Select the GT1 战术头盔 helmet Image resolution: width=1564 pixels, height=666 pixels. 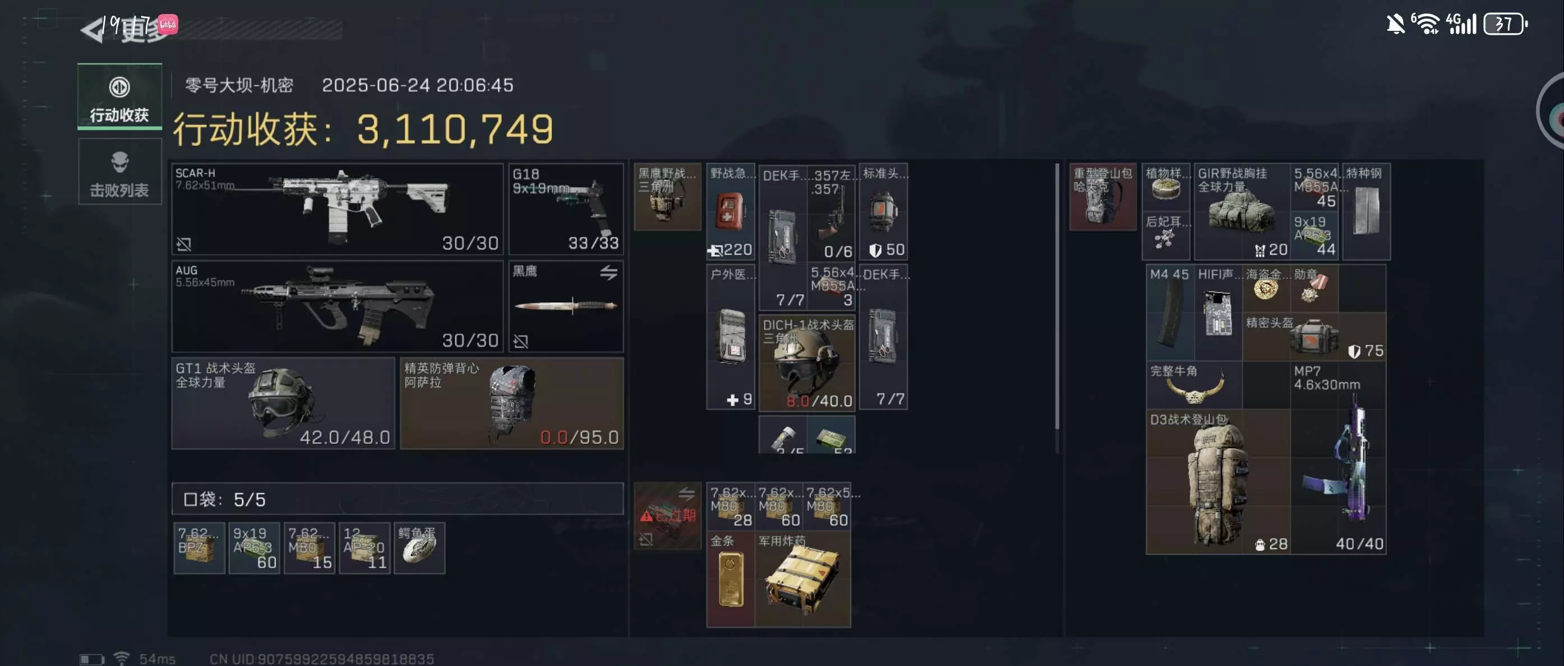point(284,403)
